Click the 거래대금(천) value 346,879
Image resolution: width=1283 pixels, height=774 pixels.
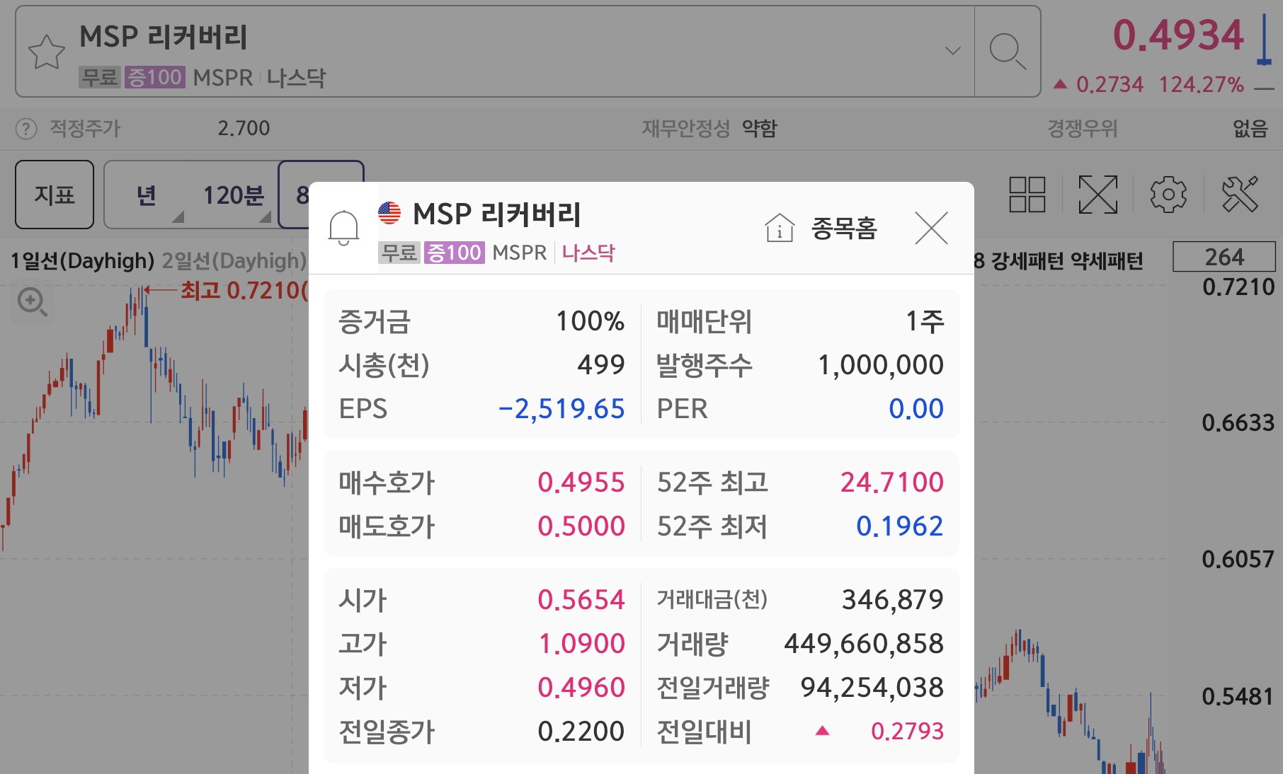(893, 600)
